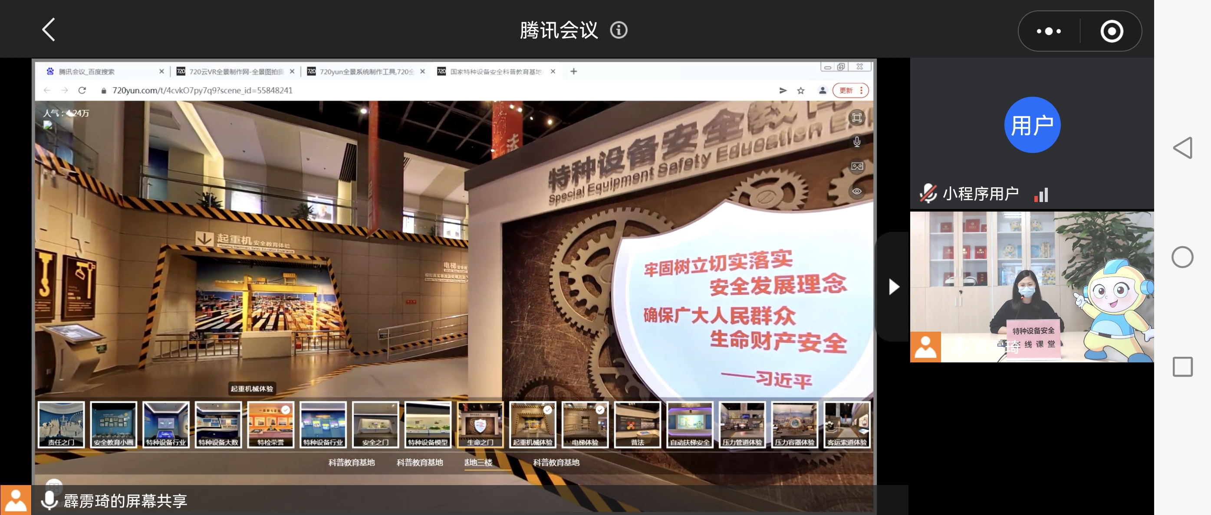Restore the shared browser window size

click(841, 67)
